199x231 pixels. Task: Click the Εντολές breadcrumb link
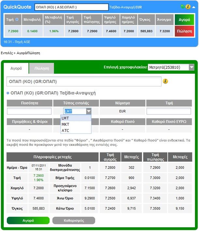point(7,53)
